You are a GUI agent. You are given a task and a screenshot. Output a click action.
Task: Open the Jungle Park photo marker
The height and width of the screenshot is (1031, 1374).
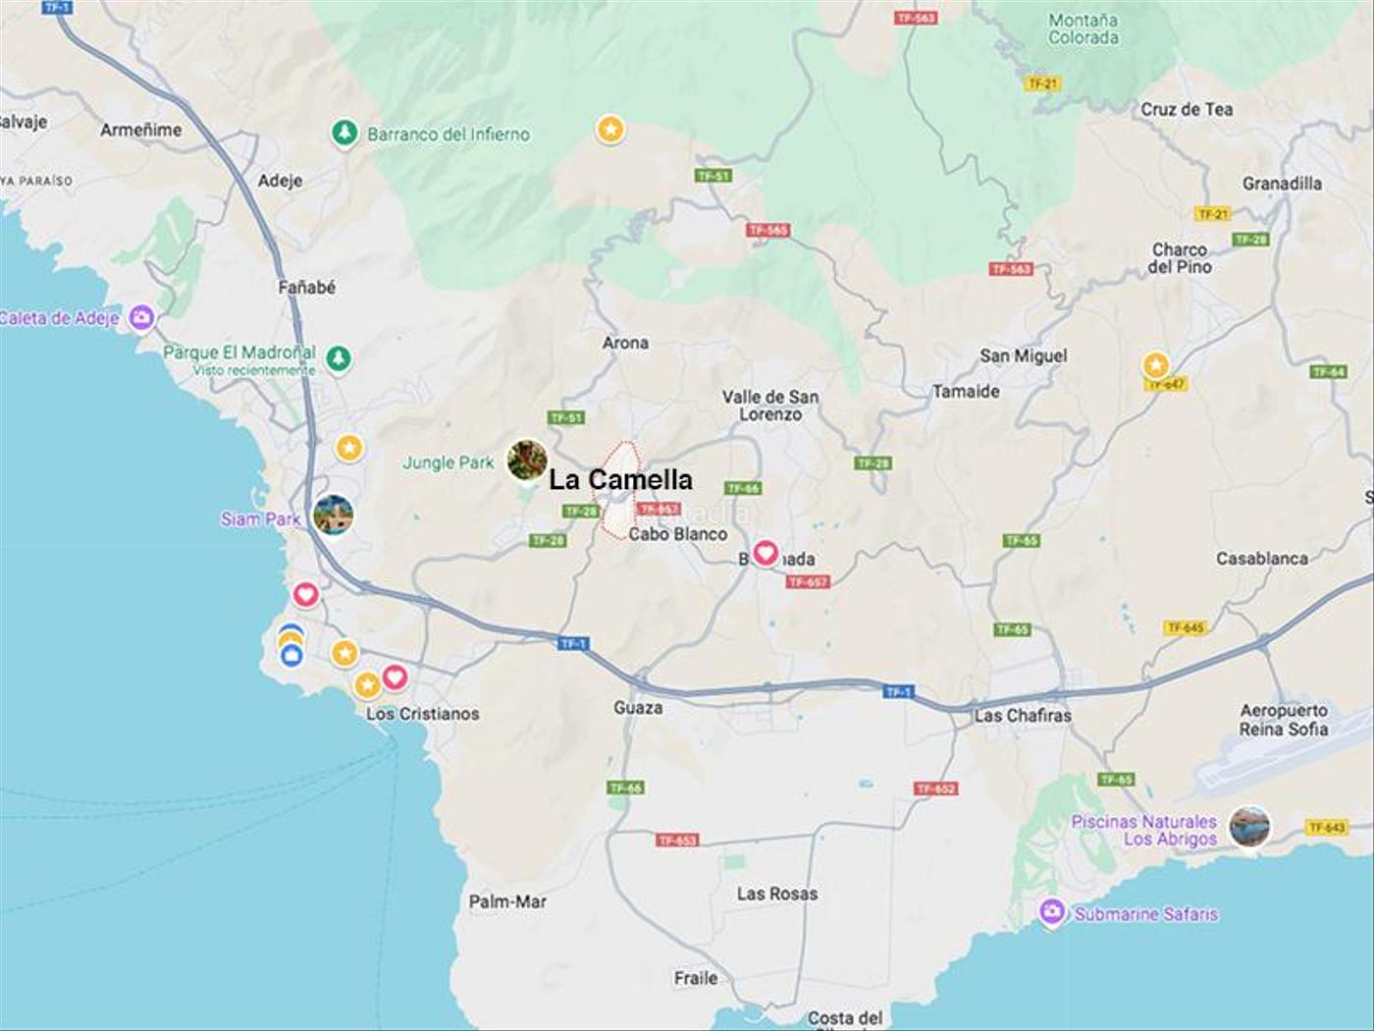pos(527,461)
